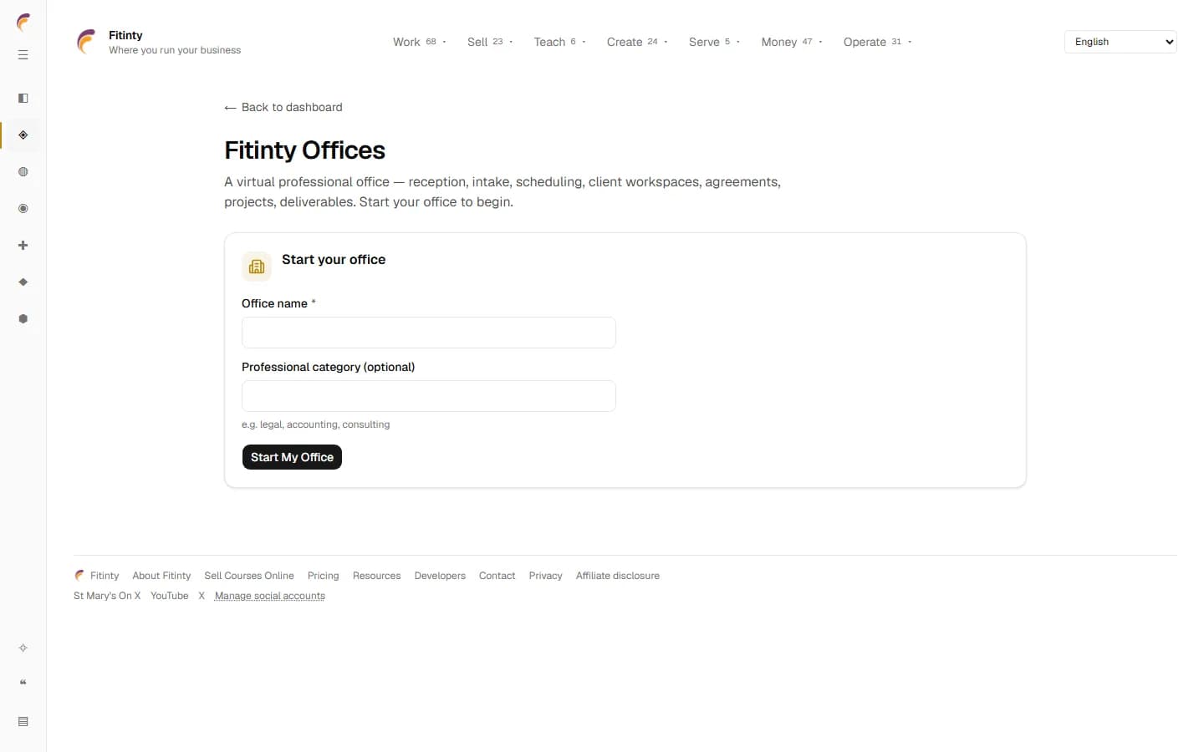
Task: Open the Contact page link
Action: (x=497, y=576)
